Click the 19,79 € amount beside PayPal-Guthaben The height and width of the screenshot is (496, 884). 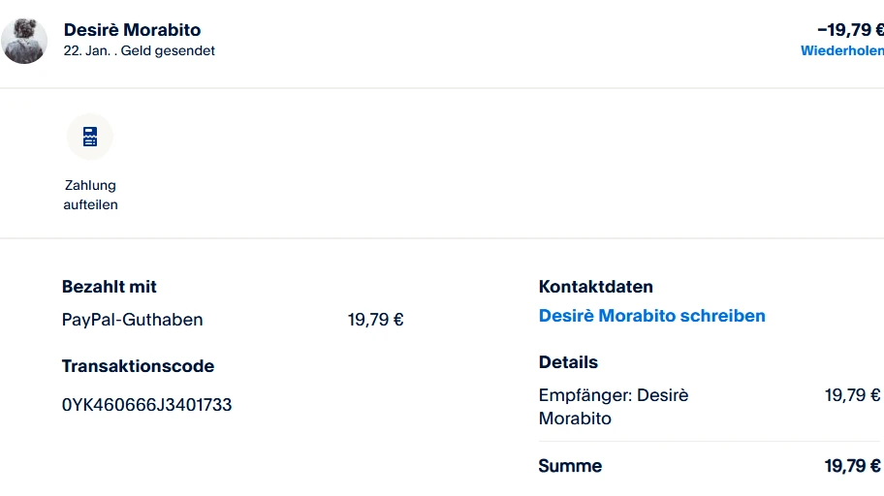[375, 320]
